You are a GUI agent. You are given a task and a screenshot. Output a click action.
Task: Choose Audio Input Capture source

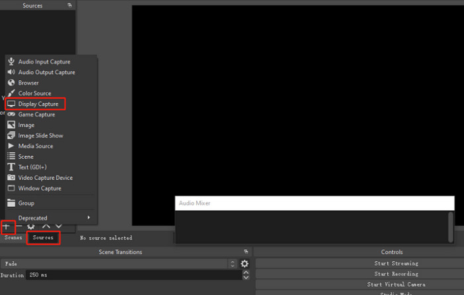[x=44, y=62]
